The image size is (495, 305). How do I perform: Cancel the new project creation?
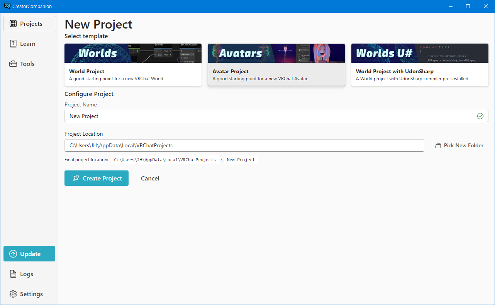[150, 178]
